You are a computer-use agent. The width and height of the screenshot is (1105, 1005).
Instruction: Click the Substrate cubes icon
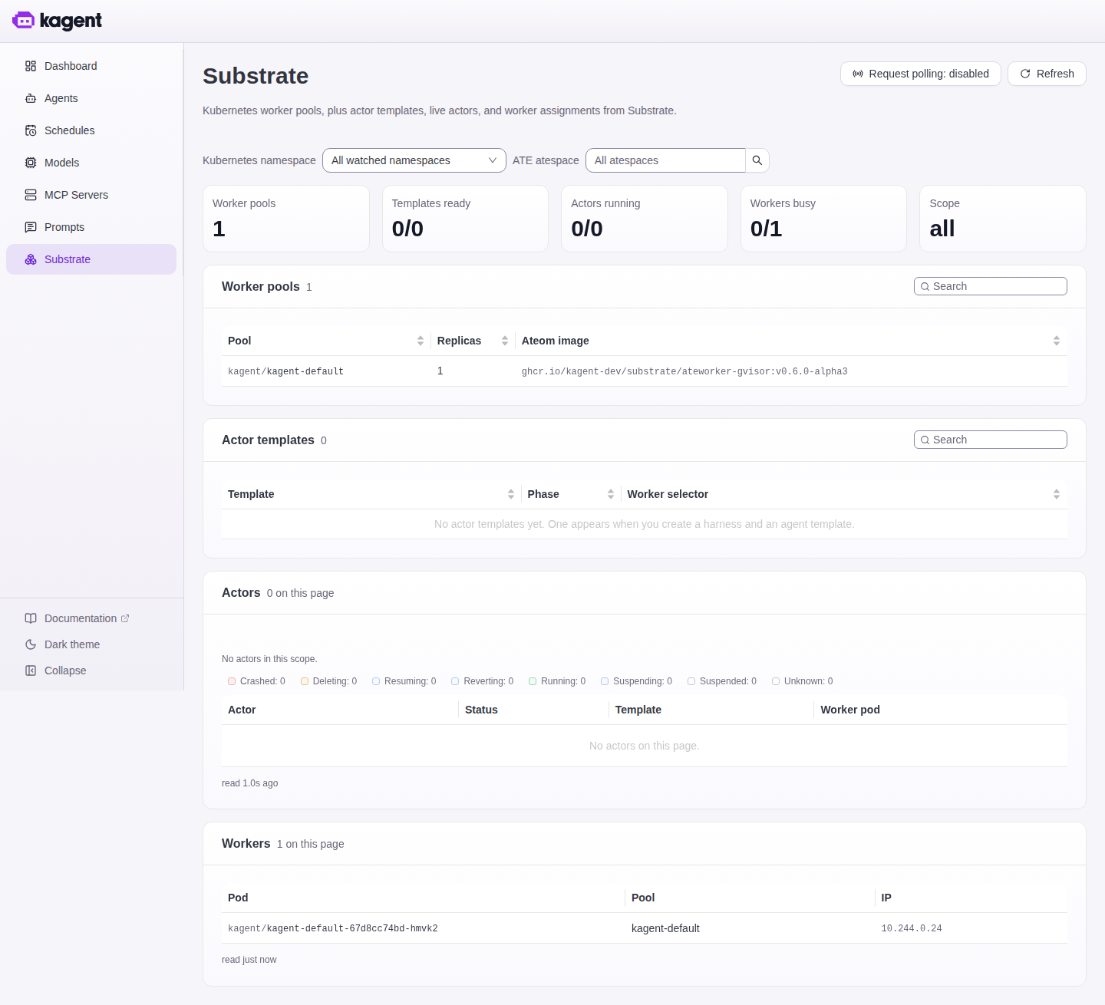(31, 259)
